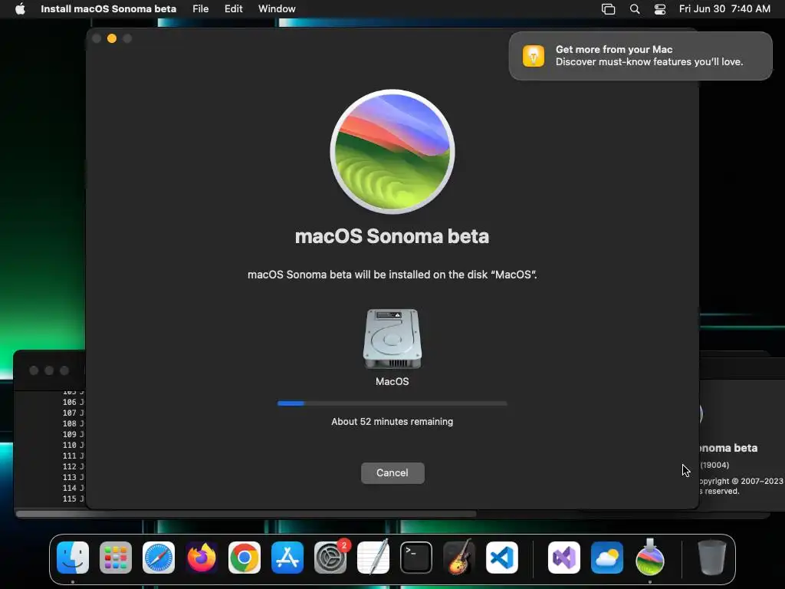785x589 pixels.
Task: Click the MacOS disk name label
Action: [x=392, y=382]
